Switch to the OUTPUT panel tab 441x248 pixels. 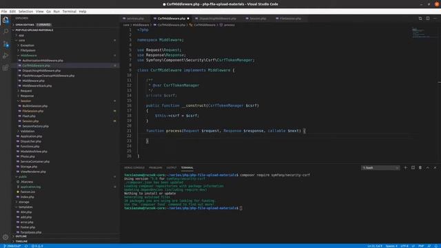pos(172,167)
